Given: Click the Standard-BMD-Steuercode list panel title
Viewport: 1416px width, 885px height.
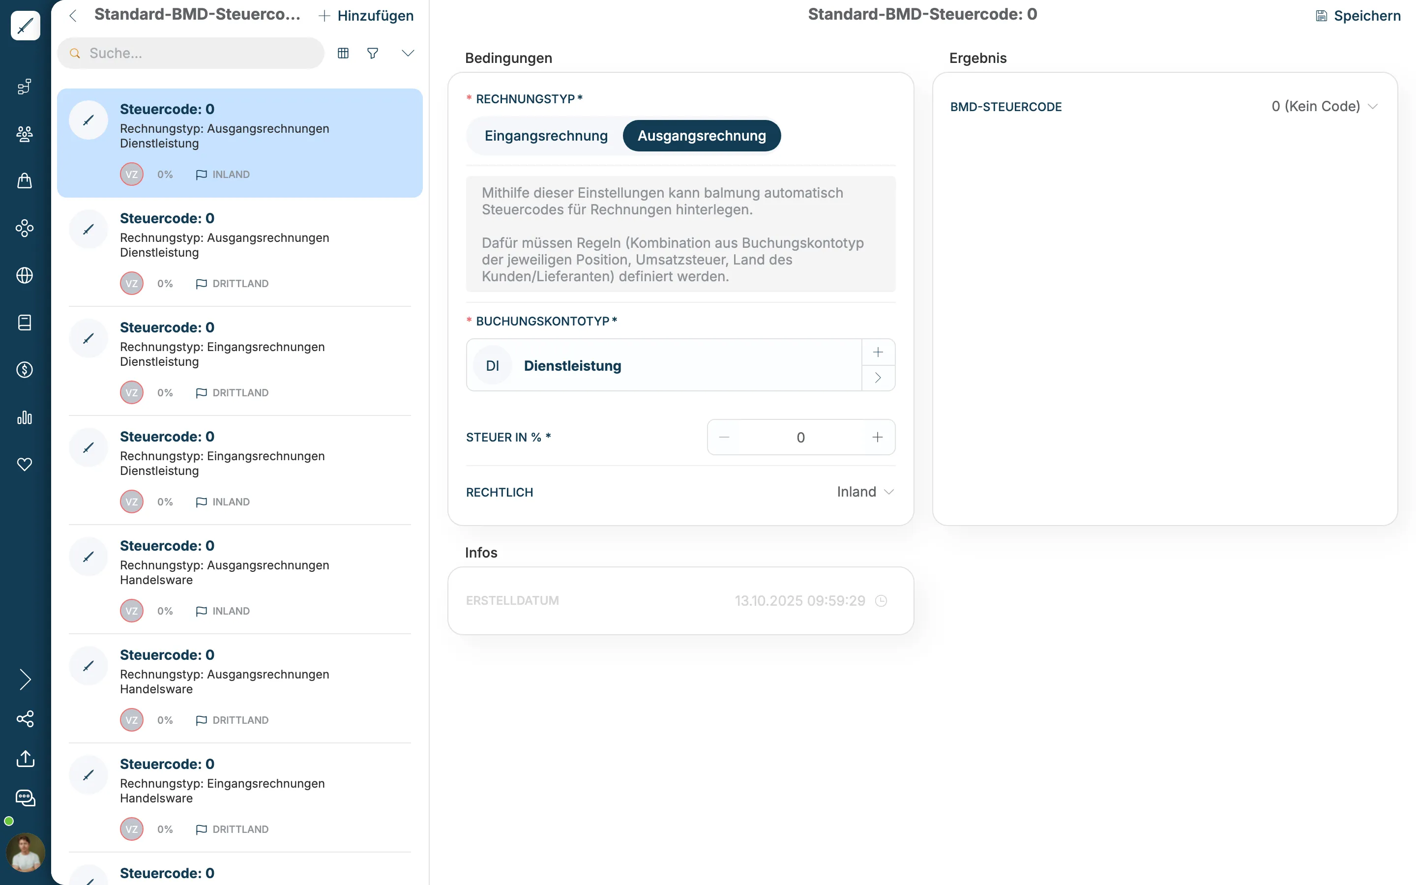Looking at the screenshot, I should point(197,15).
